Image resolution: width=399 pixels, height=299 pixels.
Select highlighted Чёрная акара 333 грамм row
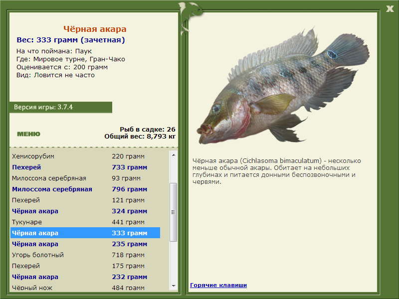point(85,233)
